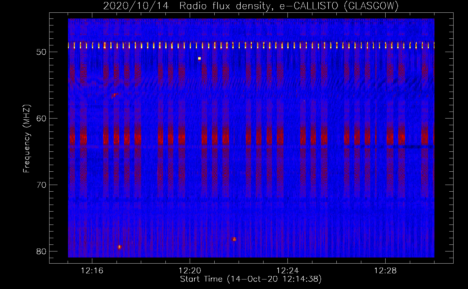
Task: Click the 12:28 time axis label
Action: tap(385, 271)
